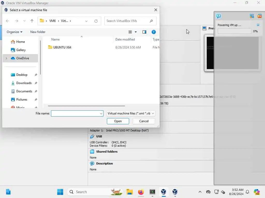Image resolution: width=265 pixels, height=198 pixels.
Task: Select Gallery in the navigation pane
Action: (20, 50)
